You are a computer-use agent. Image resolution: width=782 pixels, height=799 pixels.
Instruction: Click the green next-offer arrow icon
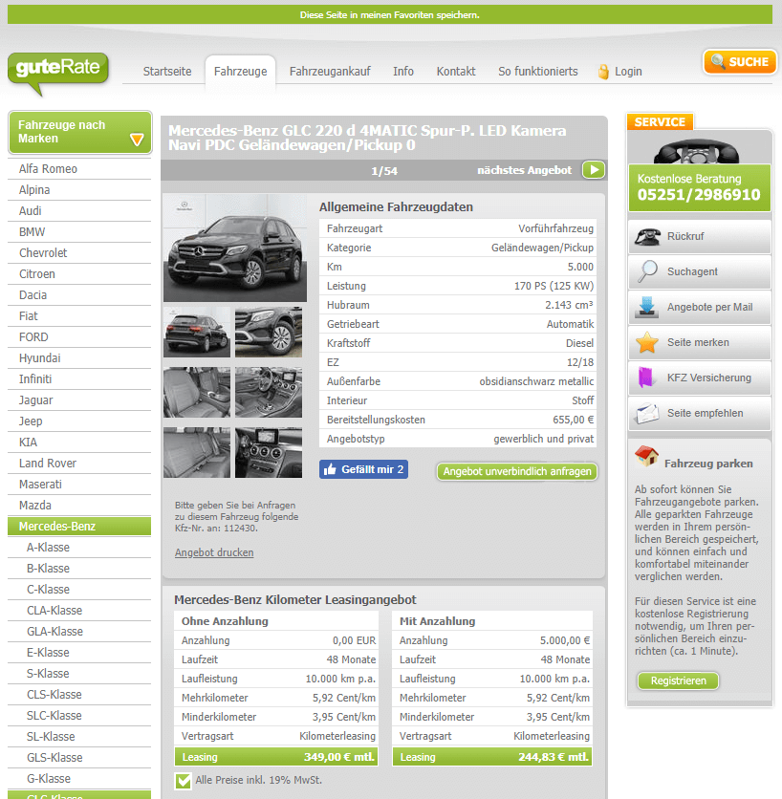[x=594, y=170]
